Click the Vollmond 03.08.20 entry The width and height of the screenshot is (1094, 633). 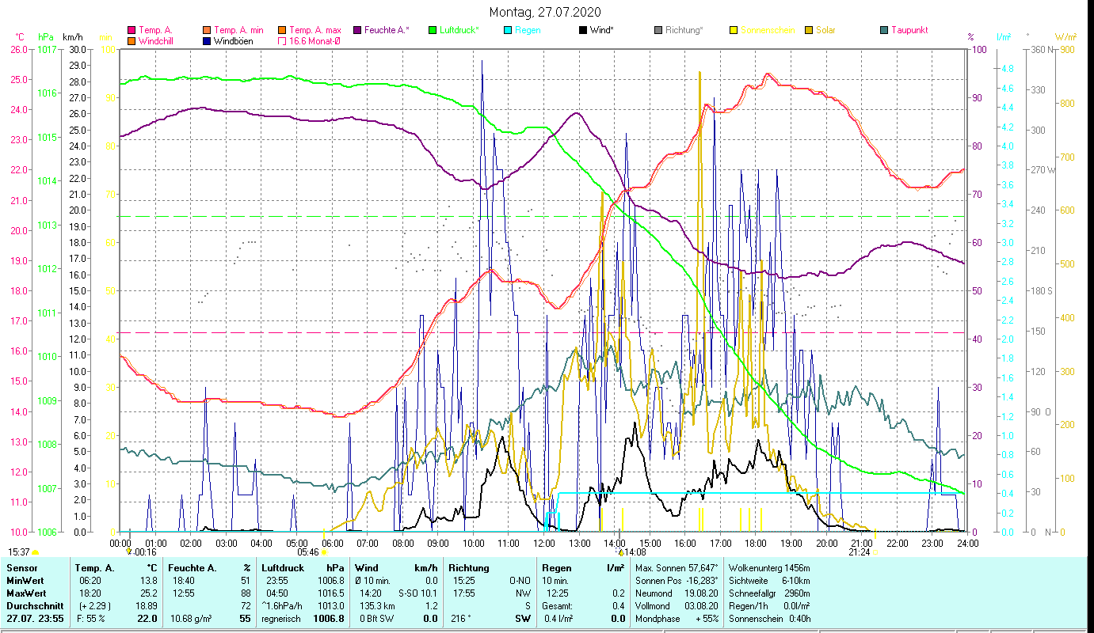[x=676, y=606]
